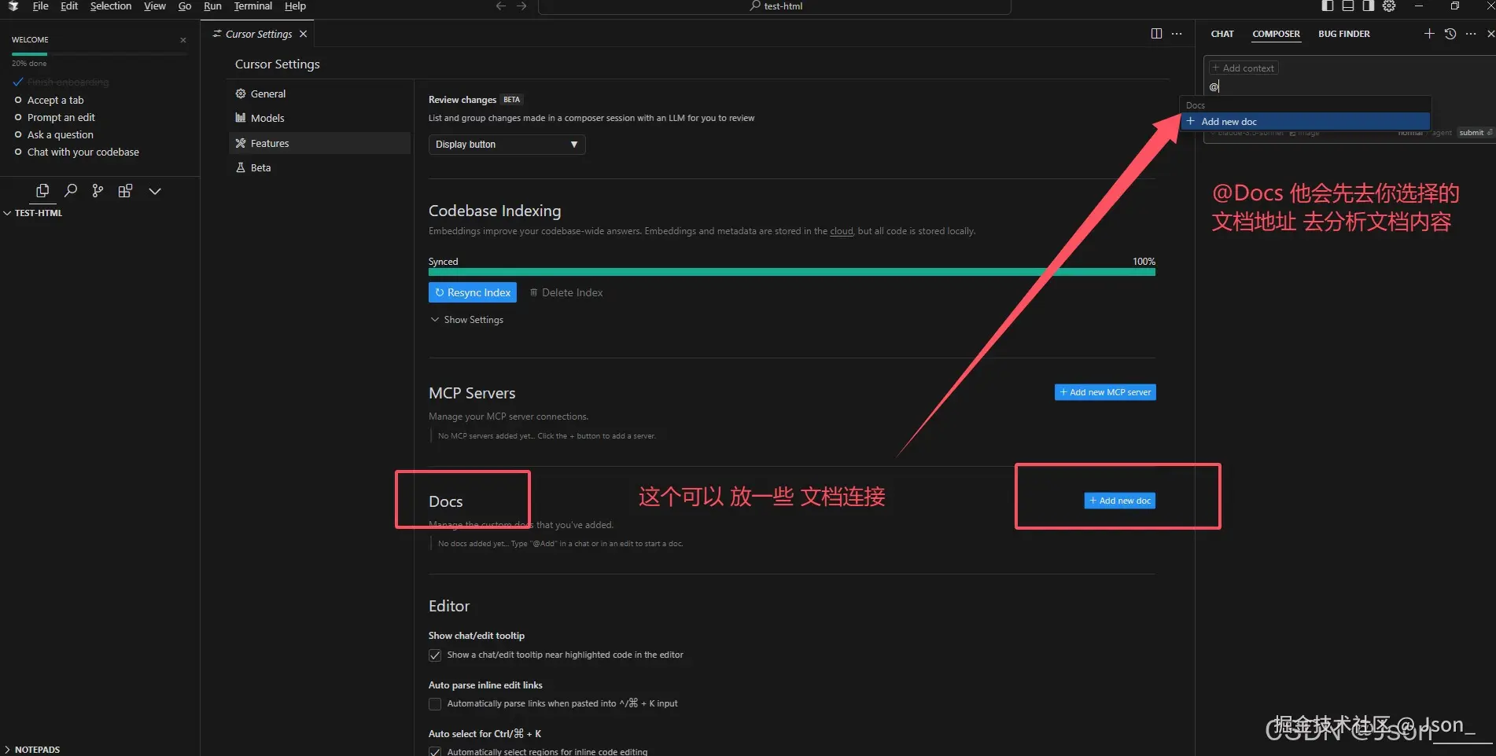Open the Display button dropdown
This screenshot has height=756, width=1496.
(507, 145)
